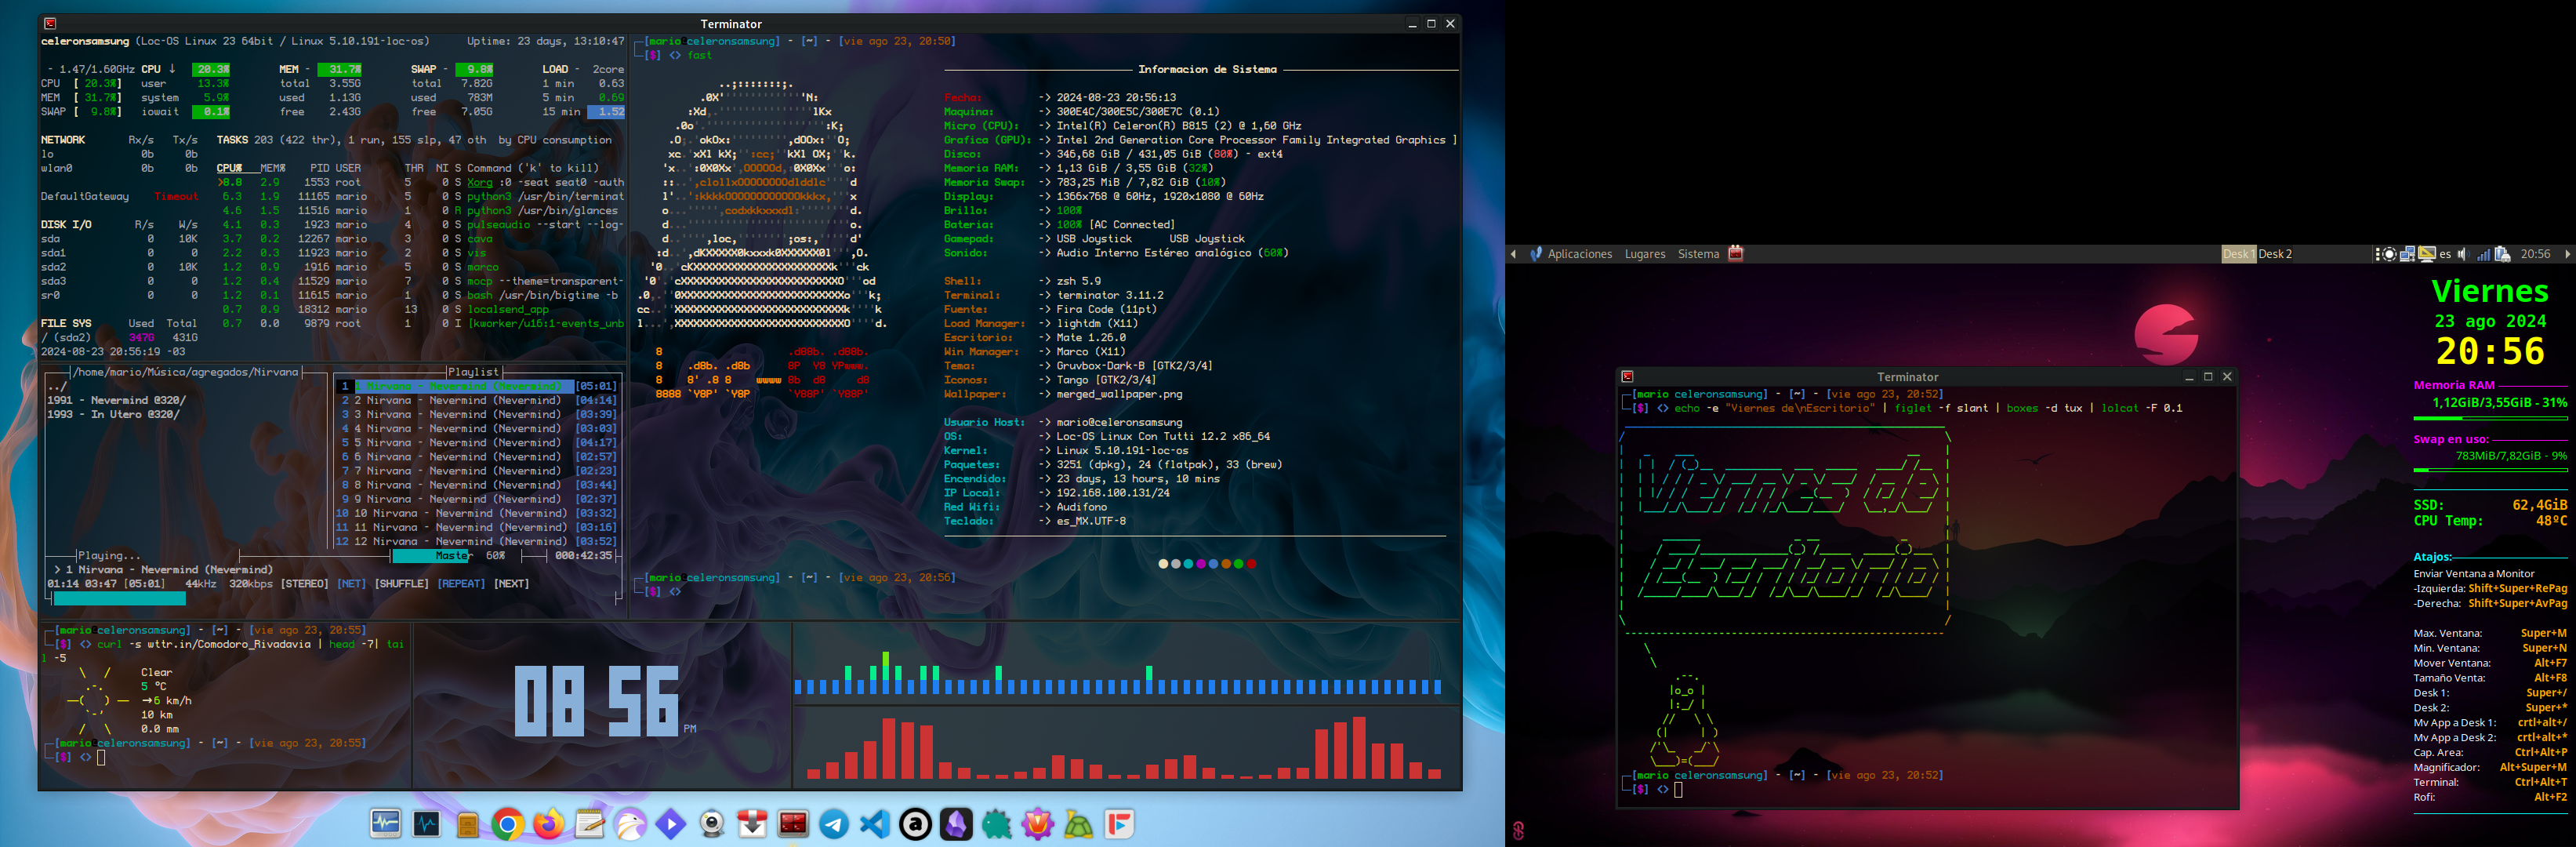This screenshot has width=2576, height=847.
Task: Toggle [NEXT] in the mocp player
Action: click(x=511, y=584)
